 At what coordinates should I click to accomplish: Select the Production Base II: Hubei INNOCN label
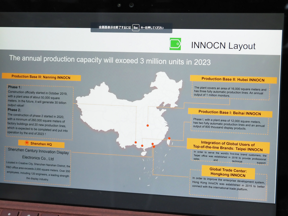click(233, 79)
